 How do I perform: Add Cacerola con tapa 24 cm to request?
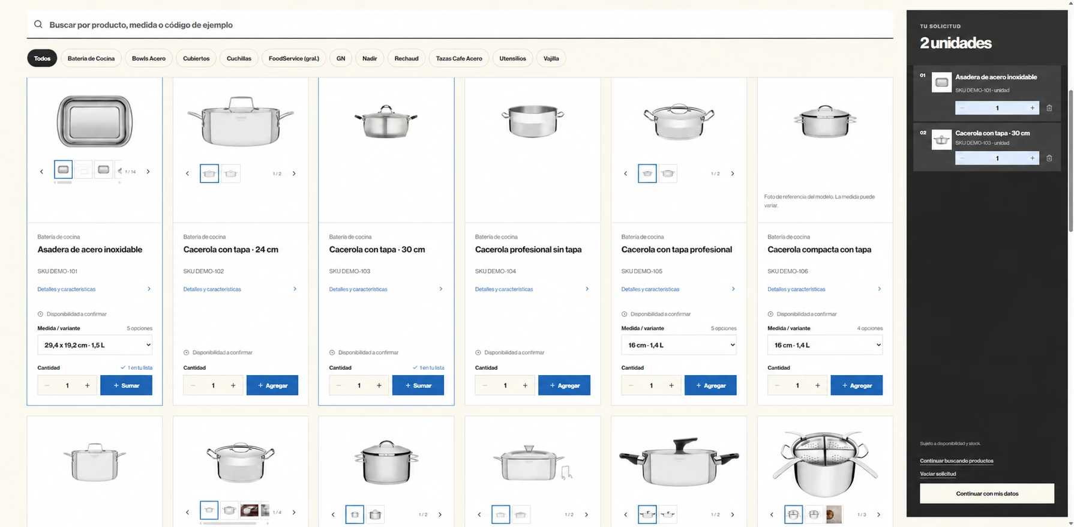[x=272, y=385]
